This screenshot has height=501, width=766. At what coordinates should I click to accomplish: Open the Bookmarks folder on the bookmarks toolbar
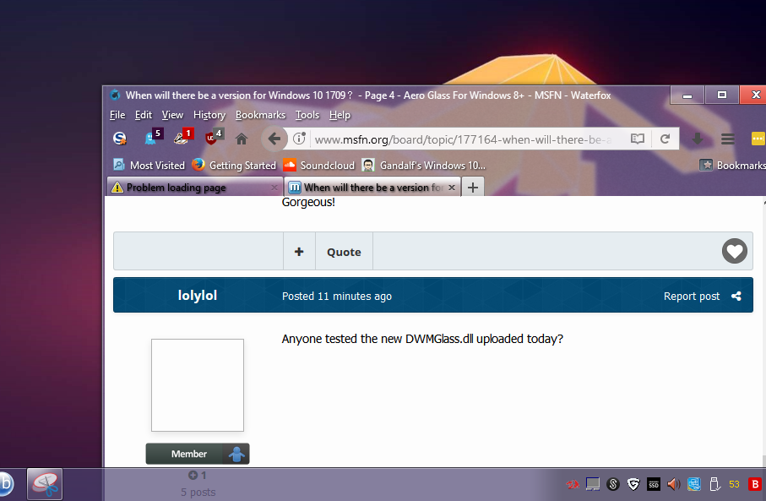pyautogui.click(x=732, y=166)
